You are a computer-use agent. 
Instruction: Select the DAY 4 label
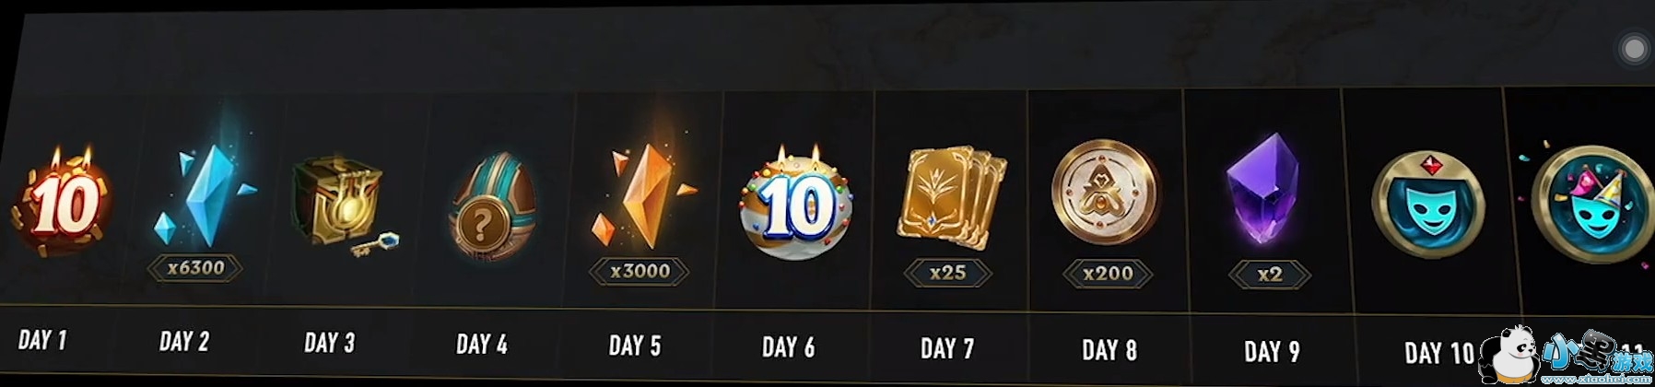(482, 345)
